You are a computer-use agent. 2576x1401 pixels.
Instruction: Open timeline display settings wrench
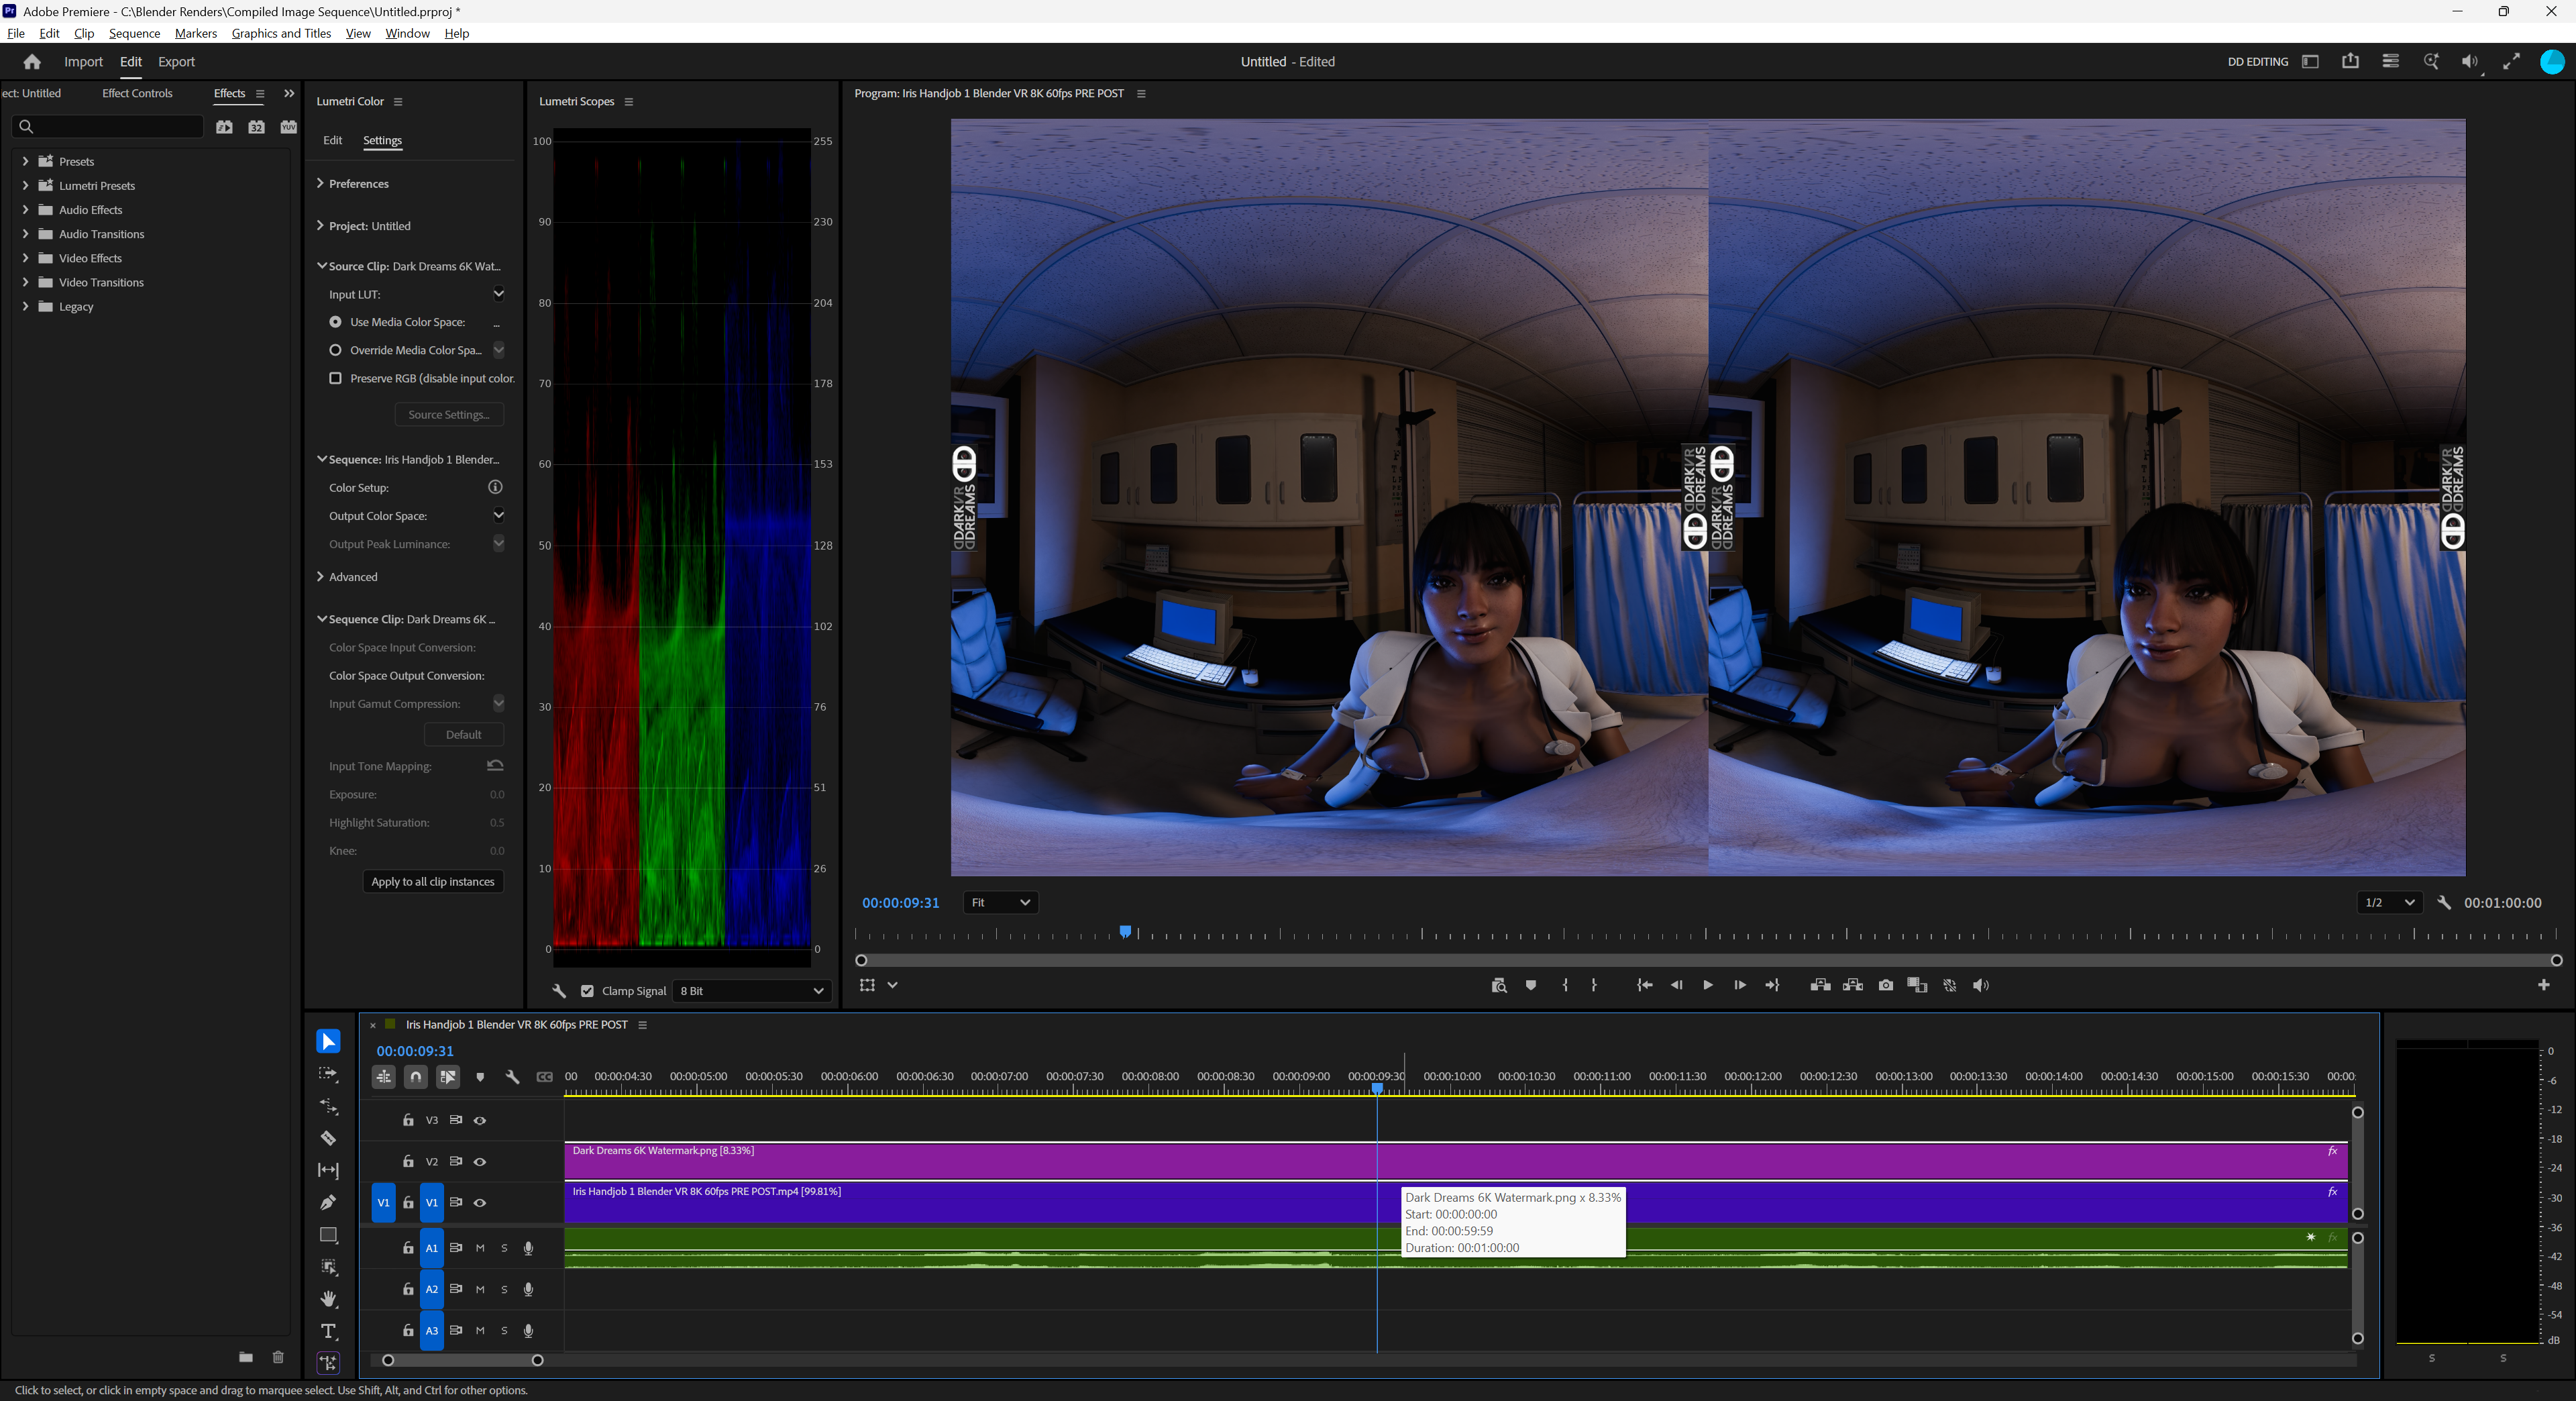click(512, 1077)
